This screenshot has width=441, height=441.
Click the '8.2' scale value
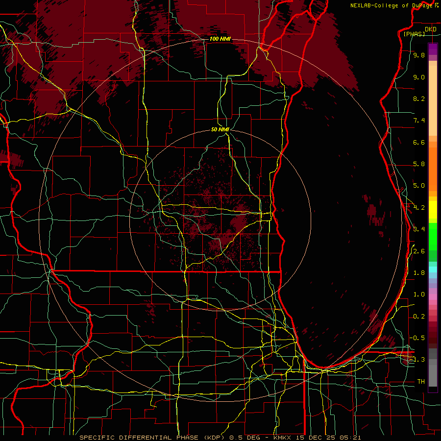[x=419, y=99]
